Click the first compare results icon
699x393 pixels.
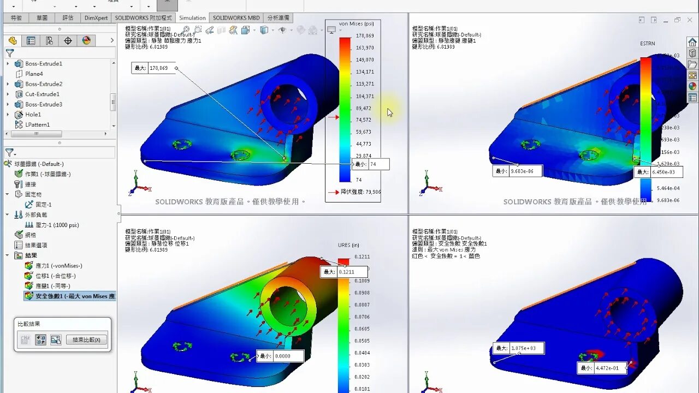tap(25, 340)
